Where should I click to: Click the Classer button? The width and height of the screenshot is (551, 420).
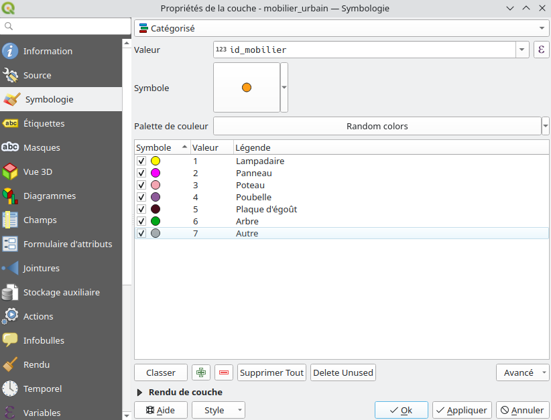[x=161, y=372]
